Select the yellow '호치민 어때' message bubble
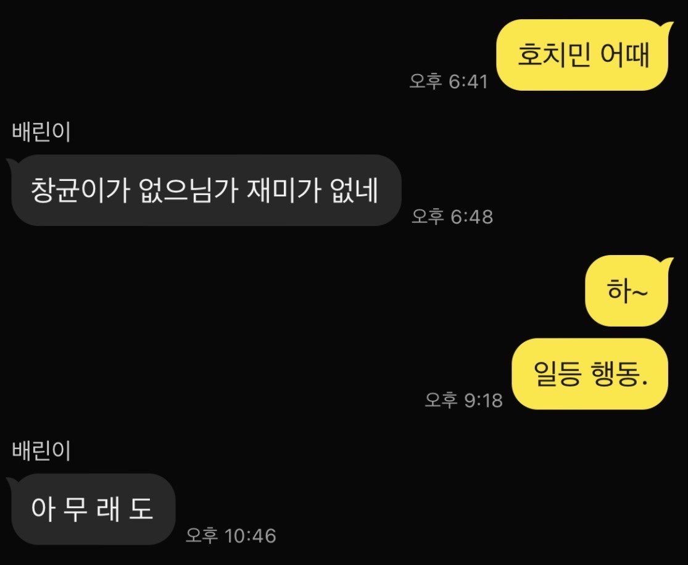The image size is (688, 565). click(x=582, y=55)
